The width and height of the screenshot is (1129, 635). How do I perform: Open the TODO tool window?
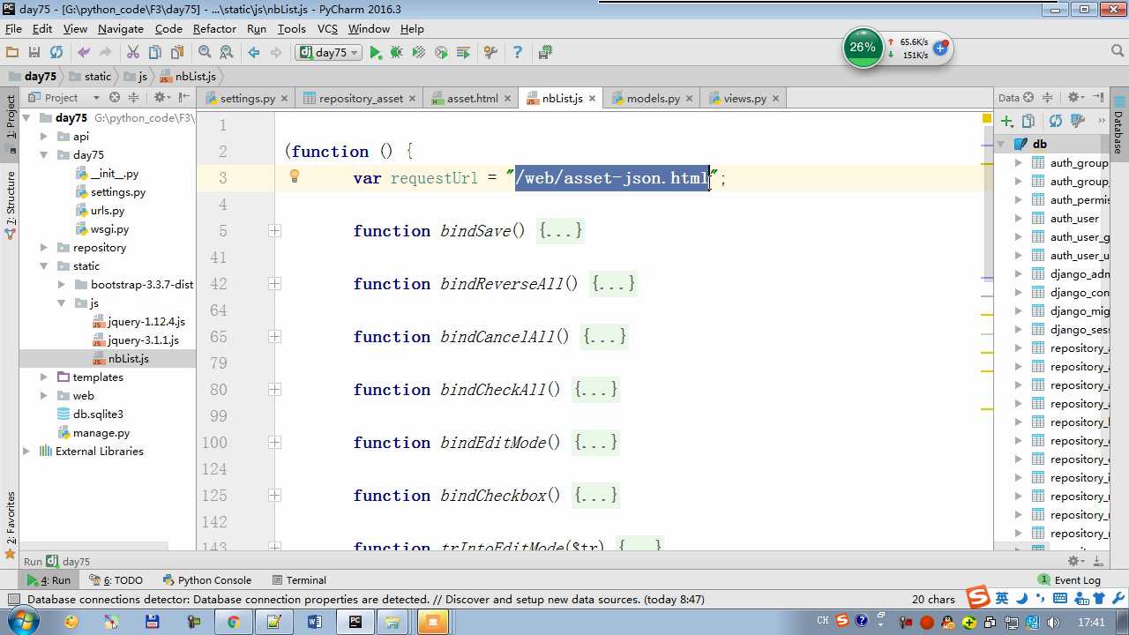pos(116,580)
